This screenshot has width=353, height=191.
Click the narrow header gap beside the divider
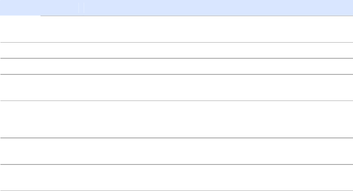pyautogui.click(x=82, y=8)
